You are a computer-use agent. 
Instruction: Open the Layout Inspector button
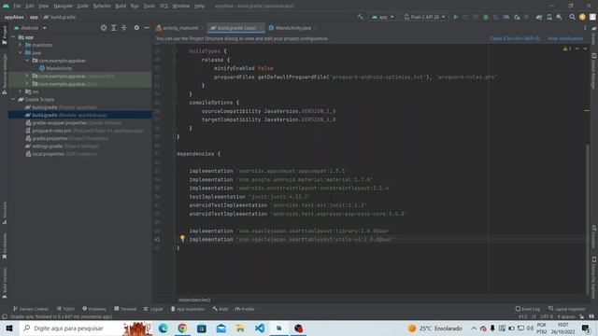(x=567, y=309)
